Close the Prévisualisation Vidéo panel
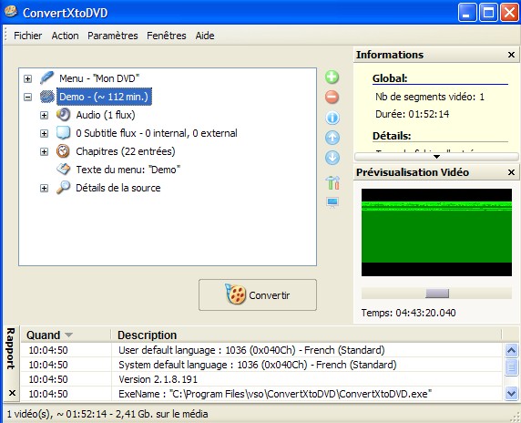521x423 pixels. coord(511,172)
